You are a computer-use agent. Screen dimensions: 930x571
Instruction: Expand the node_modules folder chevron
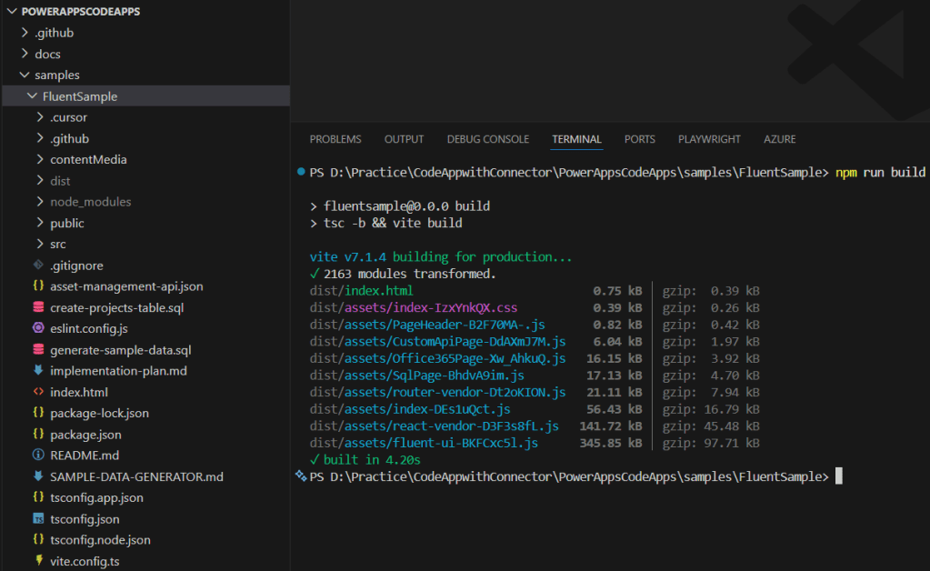click(x=40, y=202)
